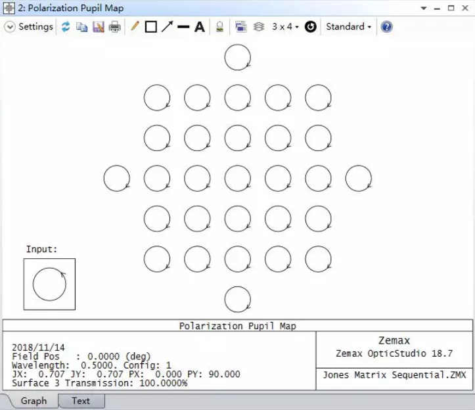Select the Pencil annotation tool
The width and height of the screenshot is (475, 410).
[x=135, y=27]
